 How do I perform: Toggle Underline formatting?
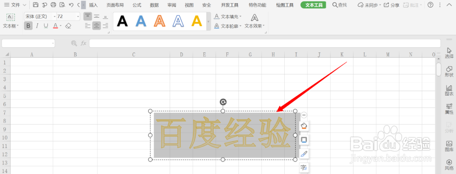[46, 26]
